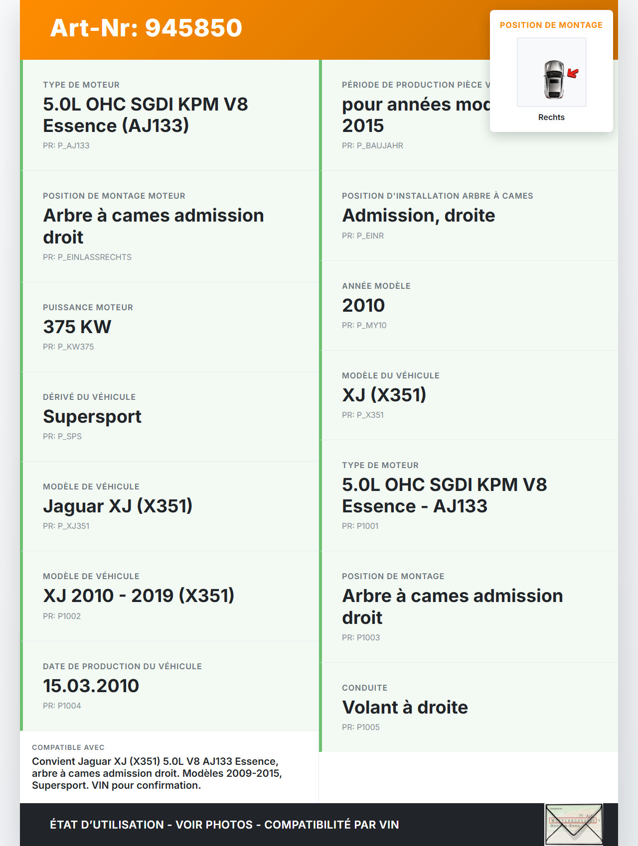Click the car mounting position diagram
Screen dimensions: 638x846
[552, 72]
